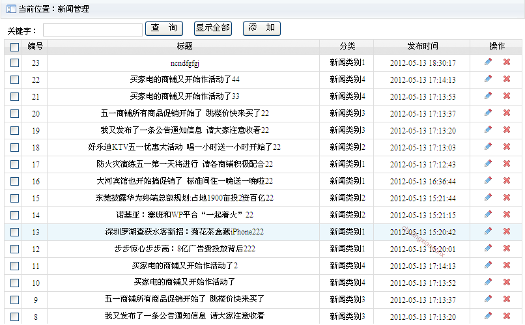Delete news item number 12
The height and width of the screenshot is (325, 525).
(507, 248)
